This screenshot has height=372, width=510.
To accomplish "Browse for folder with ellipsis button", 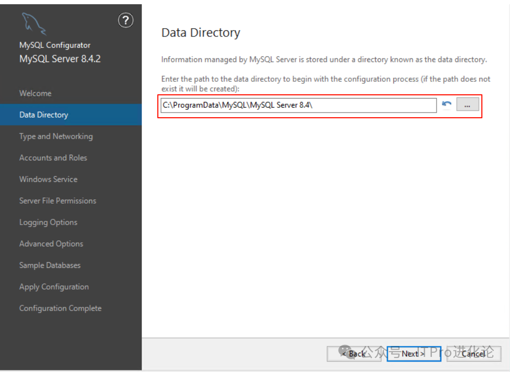I will [467, 104].
